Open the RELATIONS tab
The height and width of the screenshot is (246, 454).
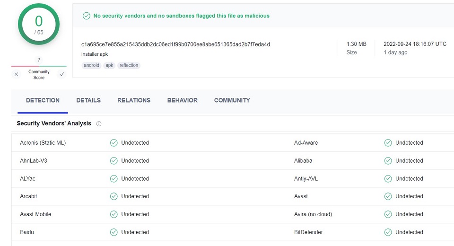click(x=134, y=100)
